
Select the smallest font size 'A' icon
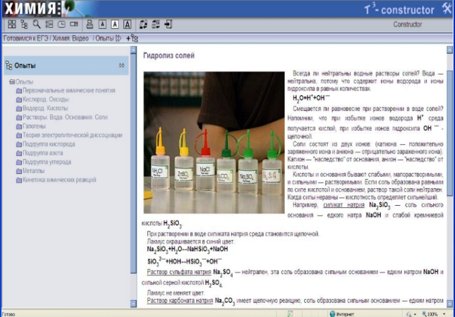[102, 25]
